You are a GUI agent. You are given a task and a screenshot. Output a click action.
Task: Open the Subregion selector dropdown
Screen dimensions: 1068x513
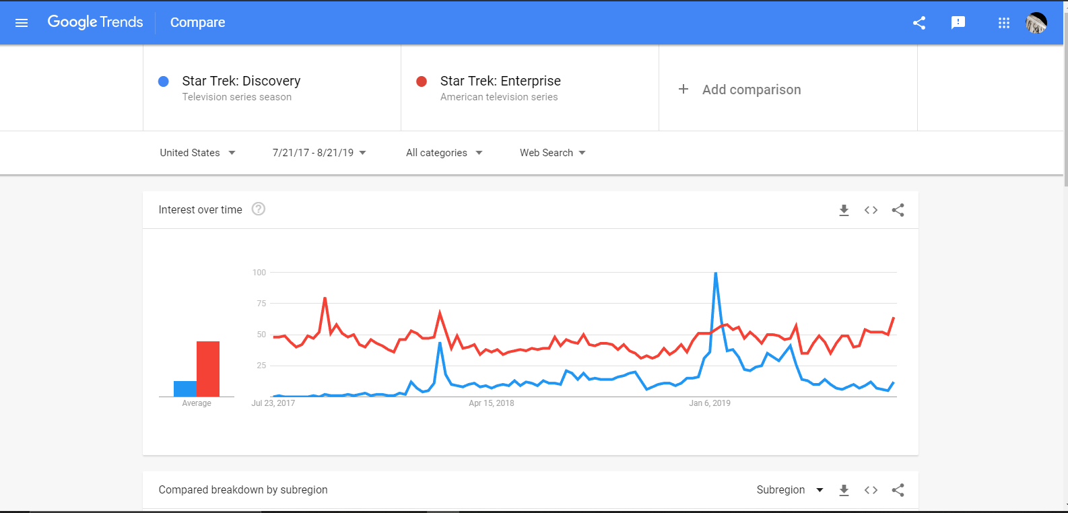pos(790,490)
